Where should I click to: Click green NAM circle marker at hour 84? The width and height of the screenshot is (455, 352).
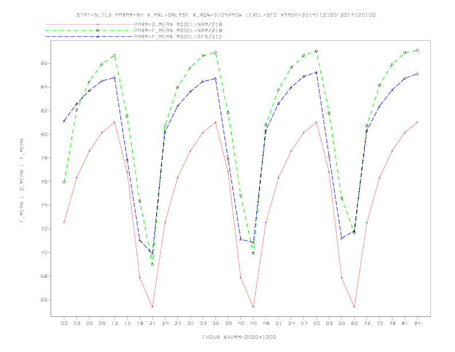(417, 50)
